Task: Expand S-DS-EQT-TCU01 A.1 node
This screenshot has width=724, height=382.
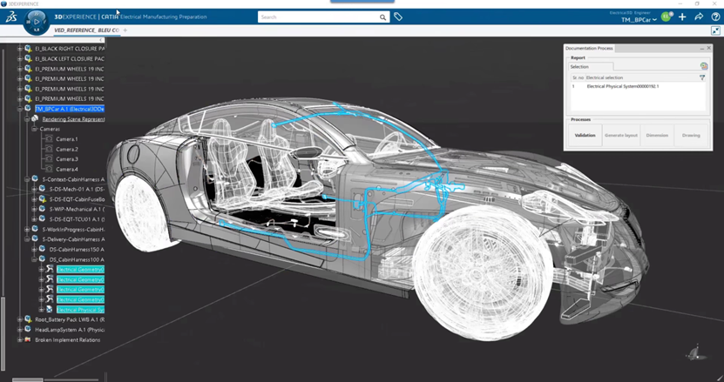Action: pyautogui.click(x=34, y=219)
